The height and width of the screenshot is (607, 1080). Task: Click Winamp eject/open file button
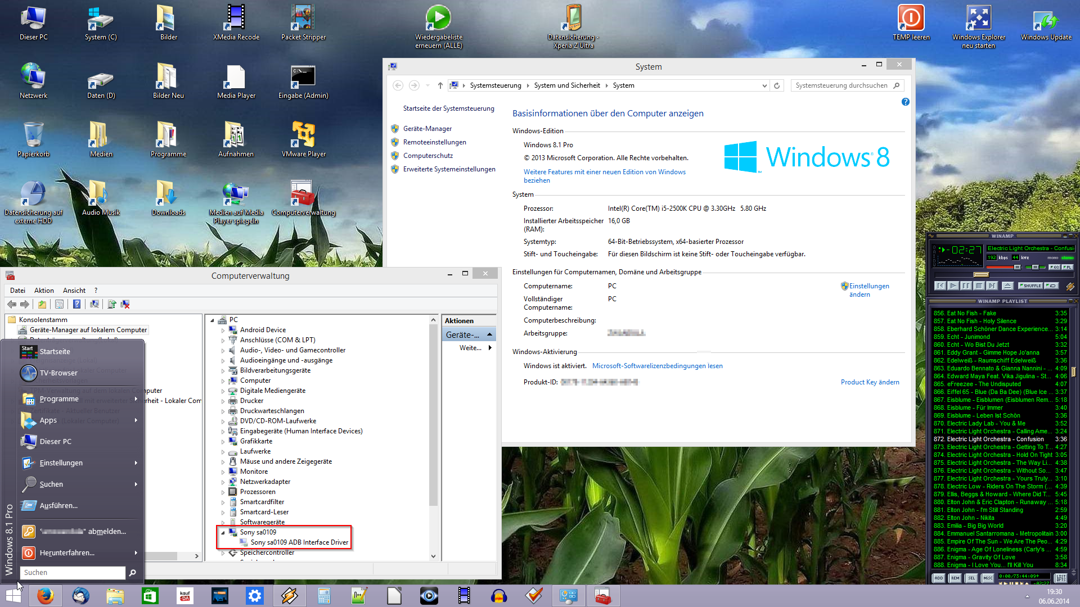(x=1007, y=286)
